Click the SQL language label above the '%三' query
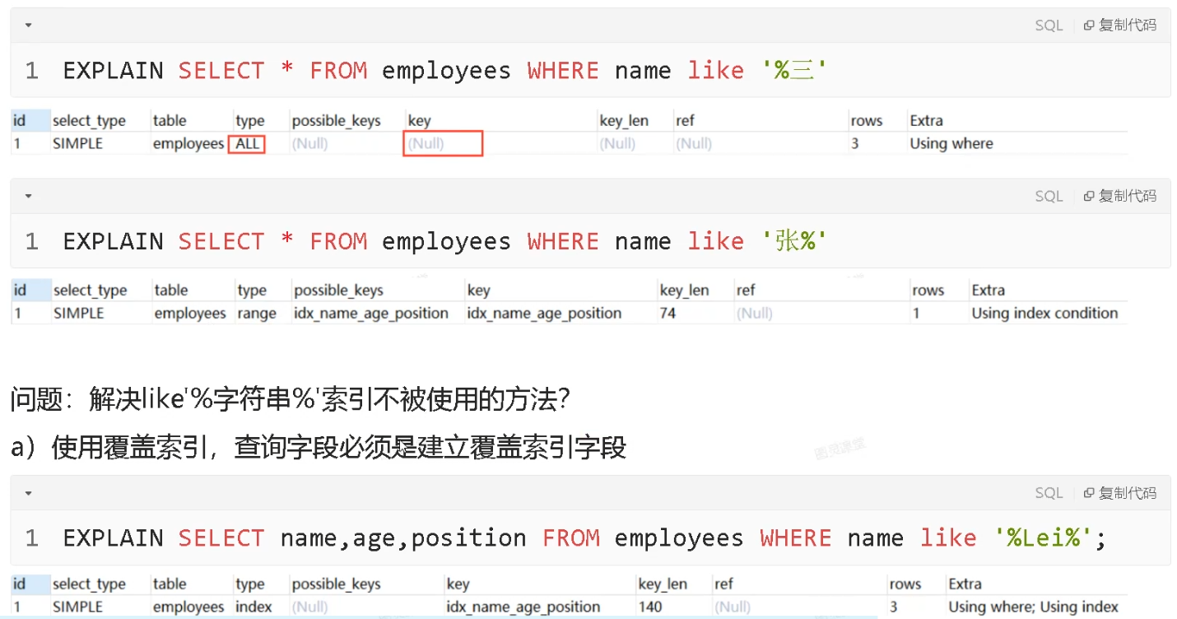 (x=1049, y=26)
